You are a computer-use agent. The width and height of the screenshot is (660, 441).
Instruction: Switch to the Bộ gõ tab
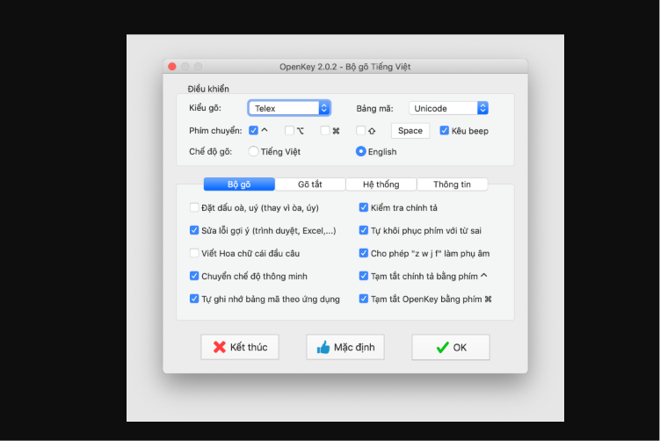239,184
